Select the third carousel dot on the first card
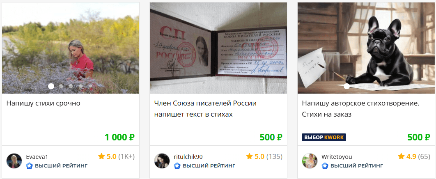 71,86
